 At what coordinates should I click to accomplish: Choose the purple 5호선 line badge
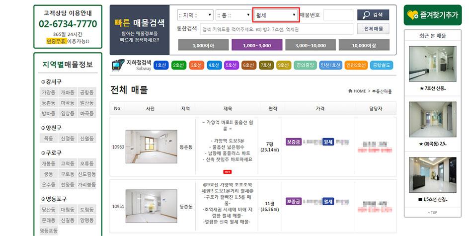pyautogui.click(x=231, y=65)
